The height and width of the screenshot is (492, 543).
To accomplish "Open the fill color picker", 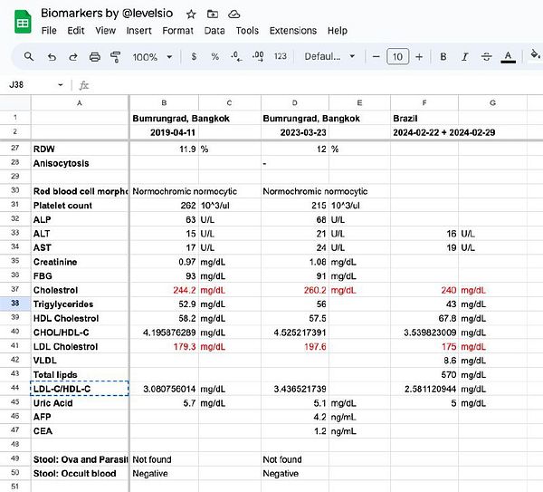I will pos(535,55).
